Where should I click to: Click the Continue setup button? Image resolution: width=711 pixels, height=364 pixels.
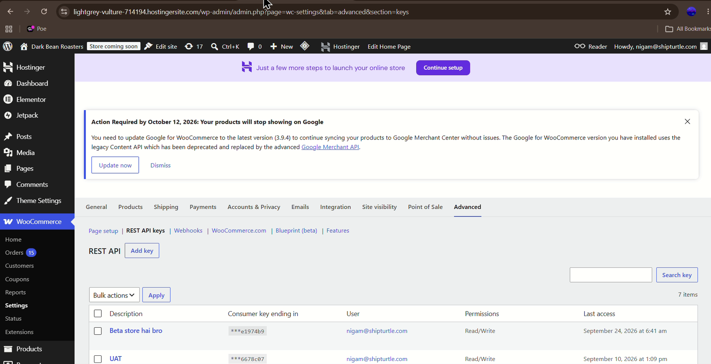443,68
